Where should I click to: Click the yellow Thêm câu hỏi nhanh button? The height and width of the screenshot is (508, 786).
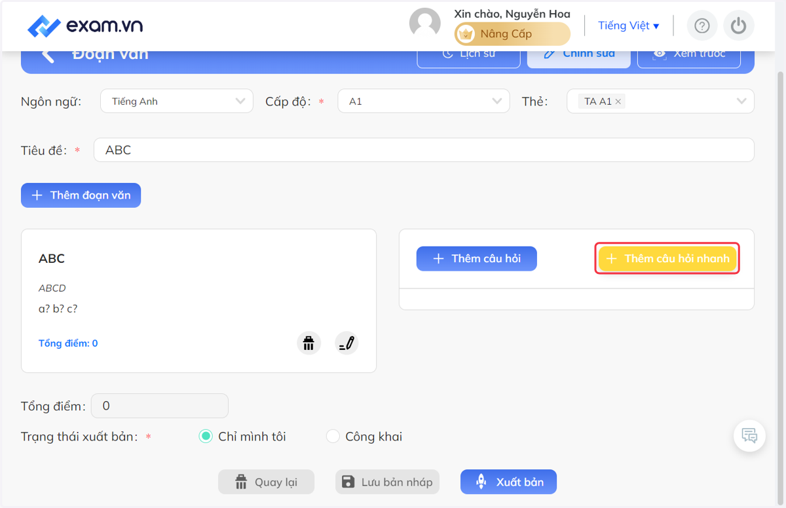point(667,258)
